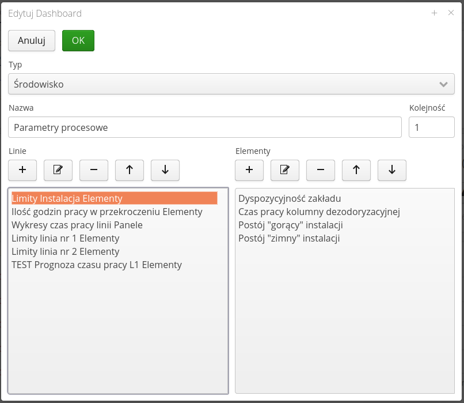The height and width of the screenshot is (403, 464).
Task: Edit element using Elementy pencil icon
Action: [285, 170]
